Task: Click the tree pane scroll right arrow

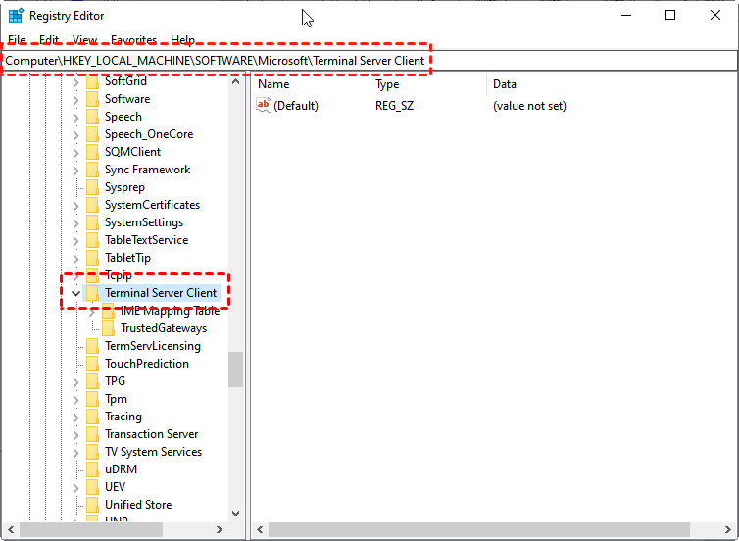Action: click(x=220, y=529)
